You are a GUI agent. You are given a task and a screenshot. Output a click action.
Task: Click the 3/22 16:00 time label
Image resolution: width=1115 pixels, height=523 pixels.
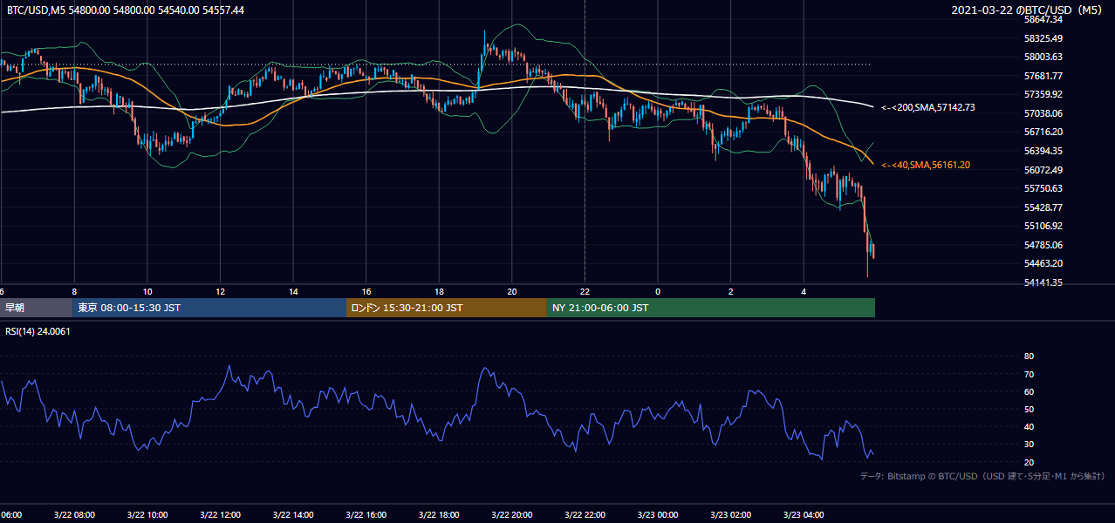tap(366, 514)
